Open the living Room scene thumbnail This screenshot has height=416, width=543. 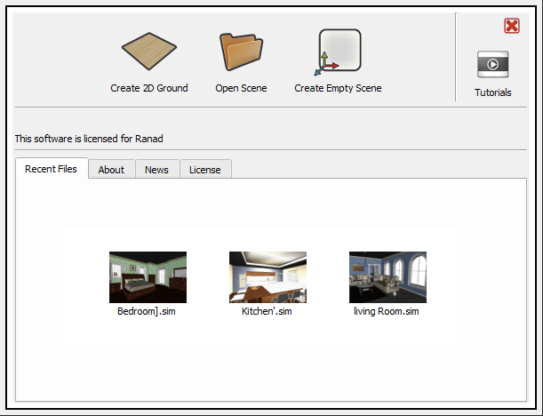coord(387,277)
